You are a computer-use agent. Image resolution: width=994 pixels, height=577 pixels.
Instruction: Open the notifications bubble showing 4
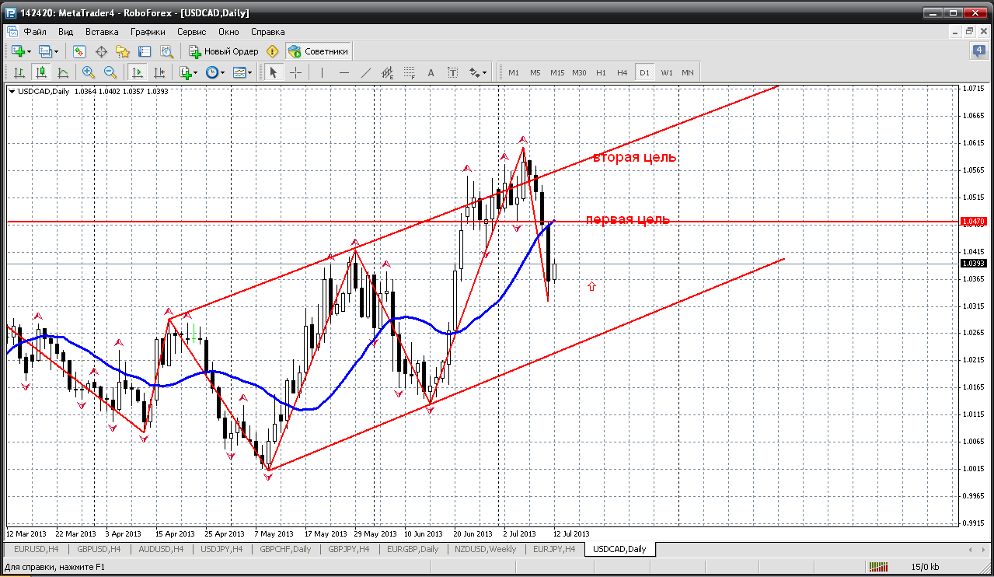tap(978, 51)
